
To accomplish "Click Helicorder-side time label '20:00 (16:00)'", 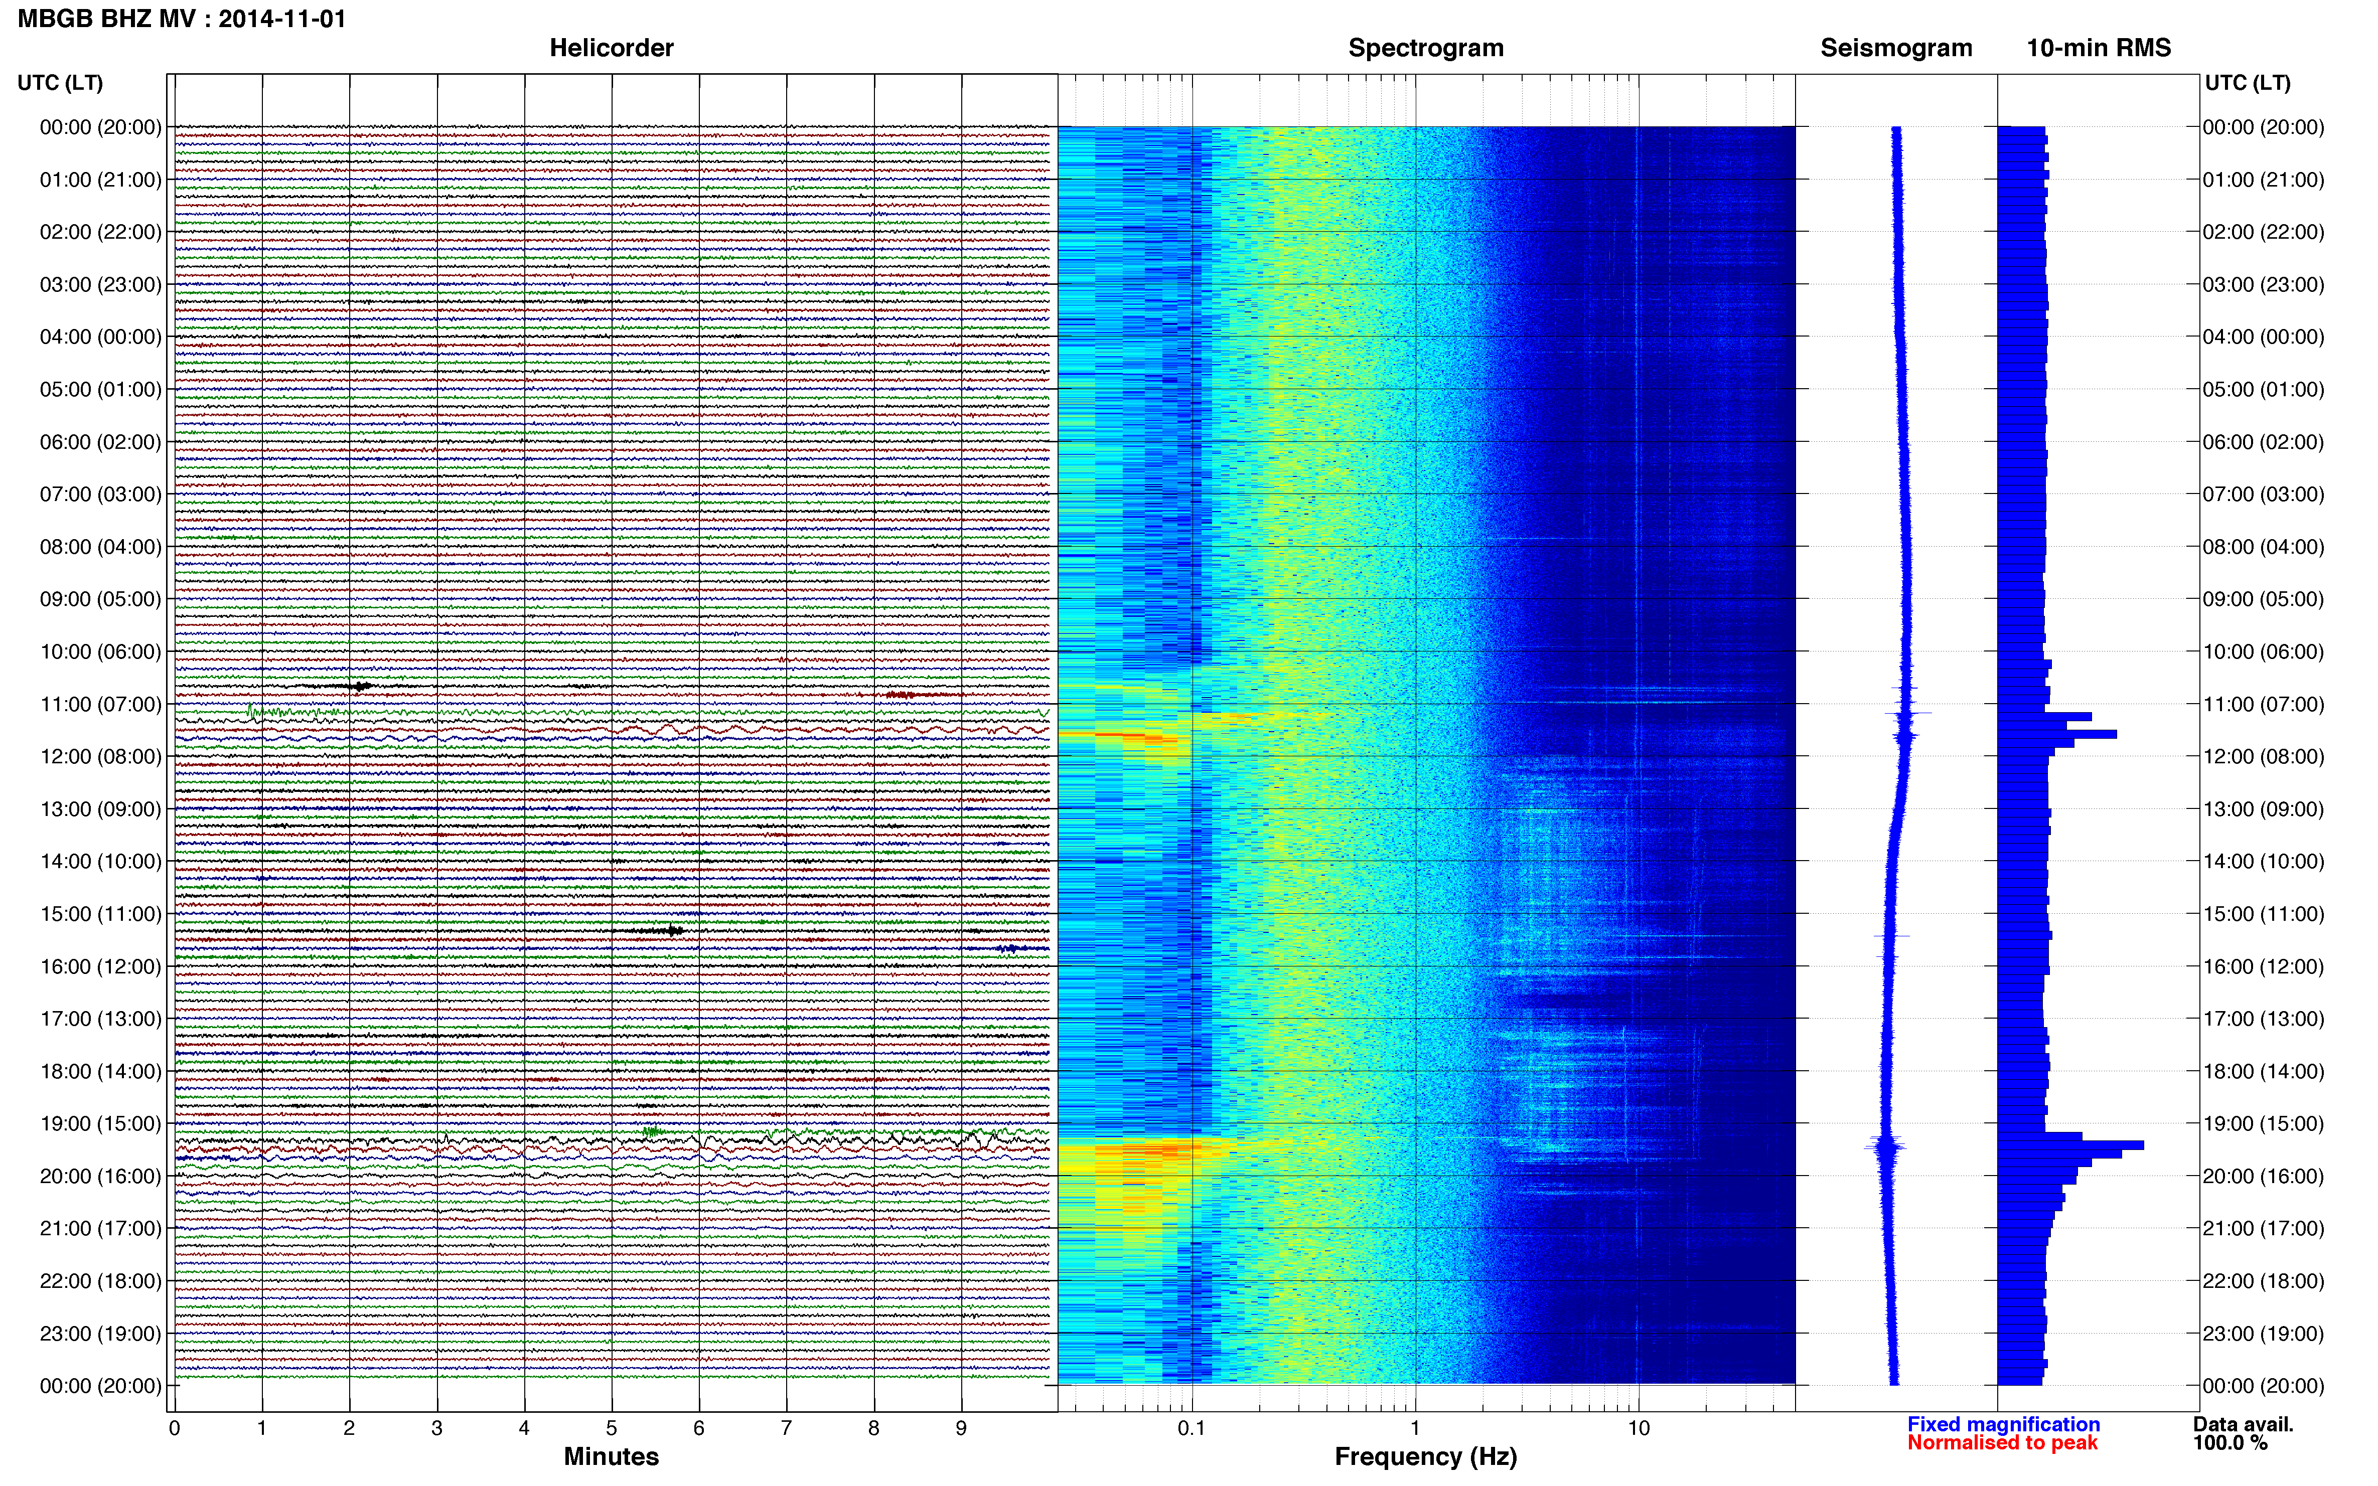I will [x=100, y=1177].
